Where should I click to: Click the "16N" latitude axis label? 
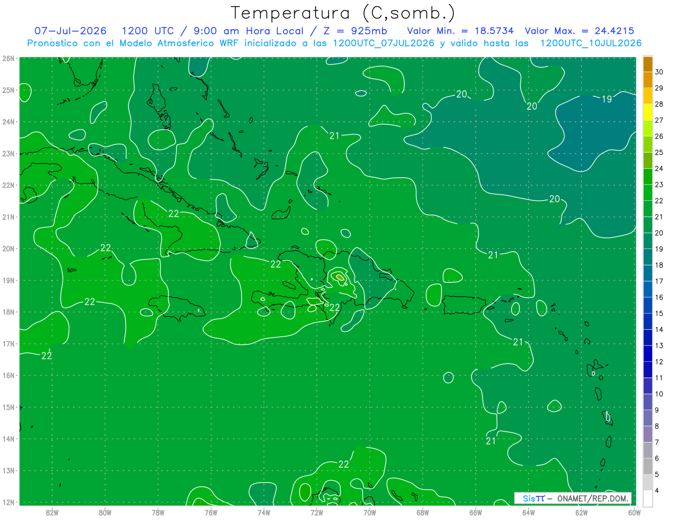pos(8,375)
